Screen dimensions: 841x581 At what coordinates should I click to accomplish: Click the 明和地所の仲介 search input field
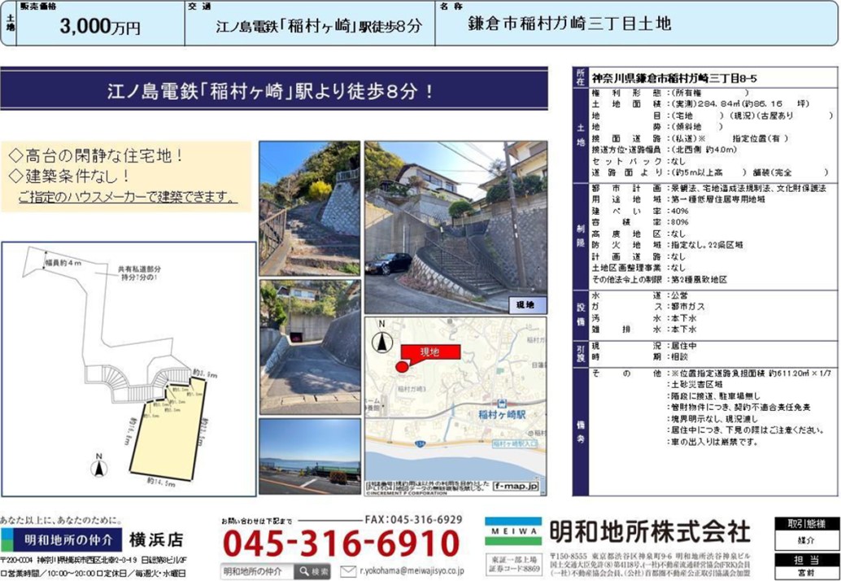[257, 571]
